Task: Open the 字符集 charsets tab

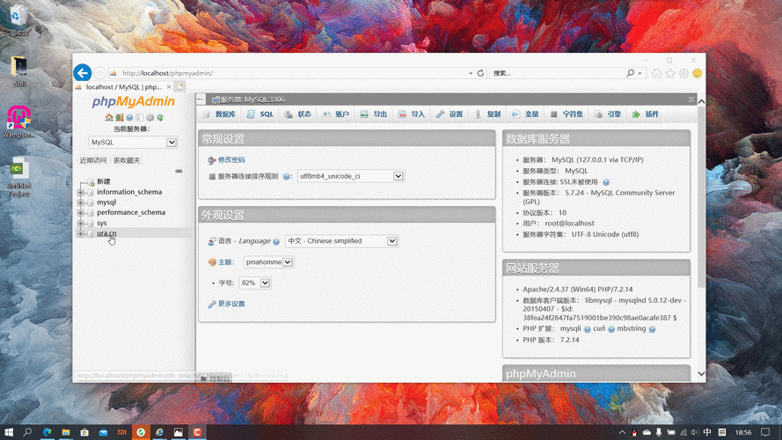Action: click(566, 114)
